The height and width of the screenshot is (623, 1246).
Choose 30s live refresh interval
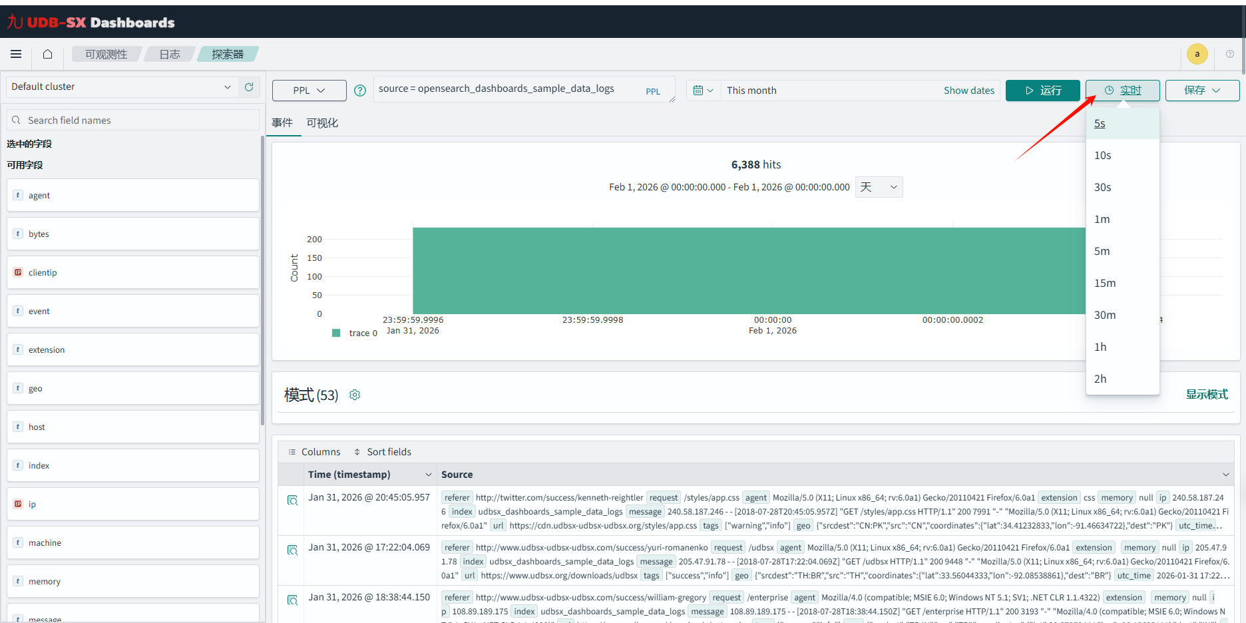tap(1103, 188)
